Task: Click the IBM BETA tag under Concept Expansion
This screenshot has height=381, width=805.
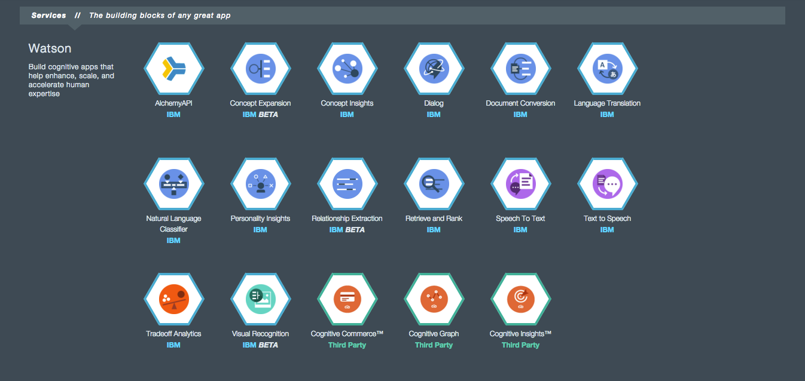Action: (x=260, y=115)
